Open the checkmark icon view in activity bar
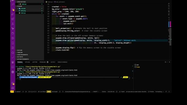Screen dimensions: 187x105 tap(13, 57)
